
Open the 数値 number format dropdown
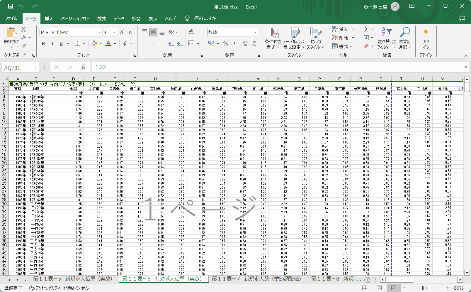[x=256, y=32]
